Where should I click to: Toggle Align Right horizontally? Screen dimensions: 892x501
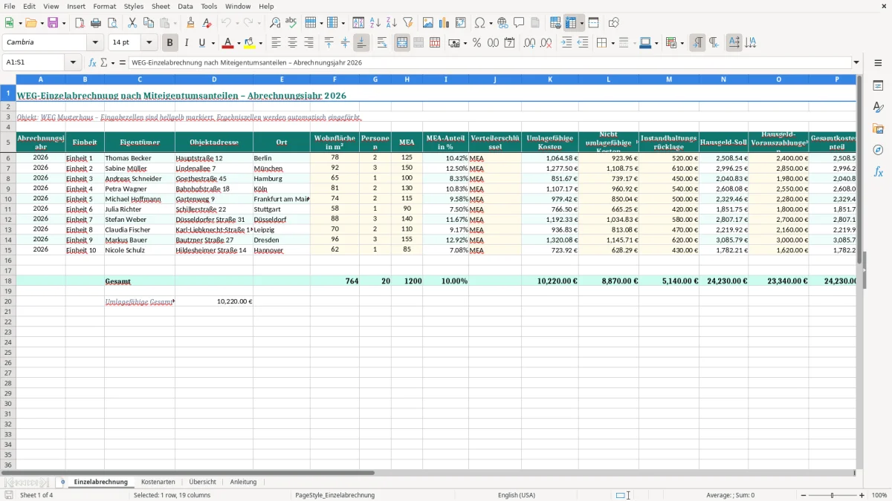pyautogui.click(x=308, y=43)
